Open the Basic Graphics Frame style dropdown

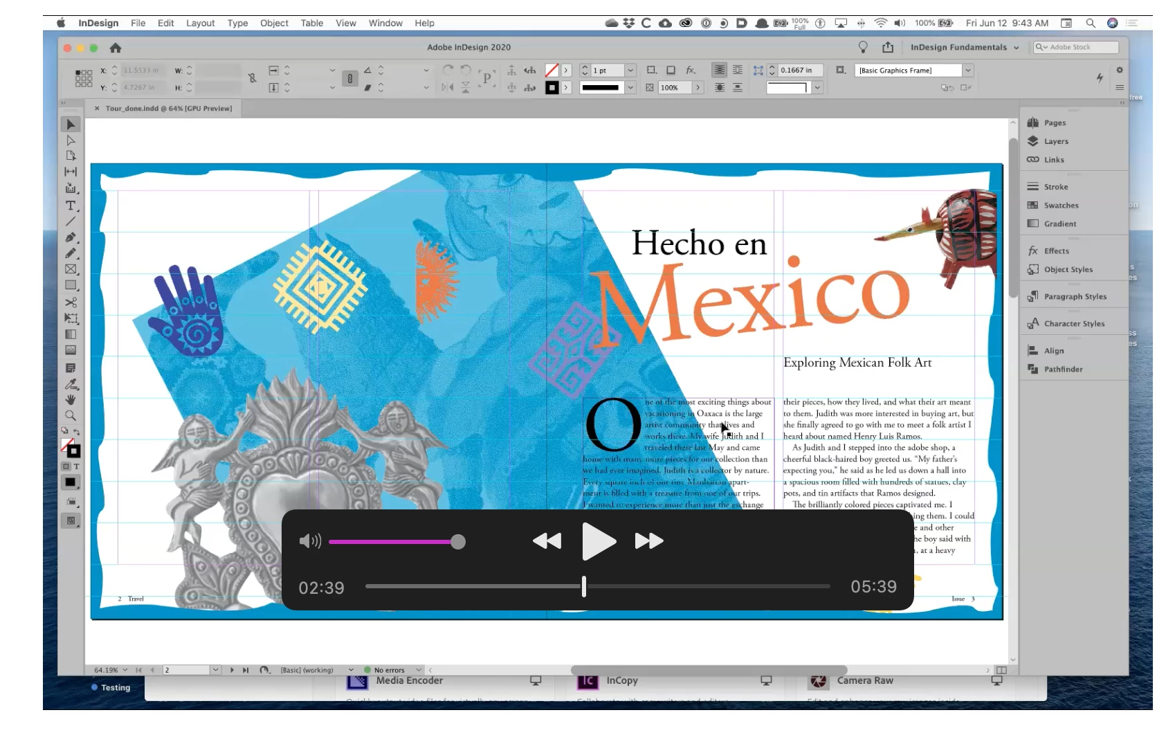click(968, 70)
